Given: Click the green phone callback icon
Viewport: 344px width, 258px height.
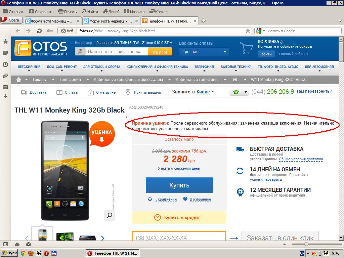Looking at the screenshot, I should coord(236,92).
